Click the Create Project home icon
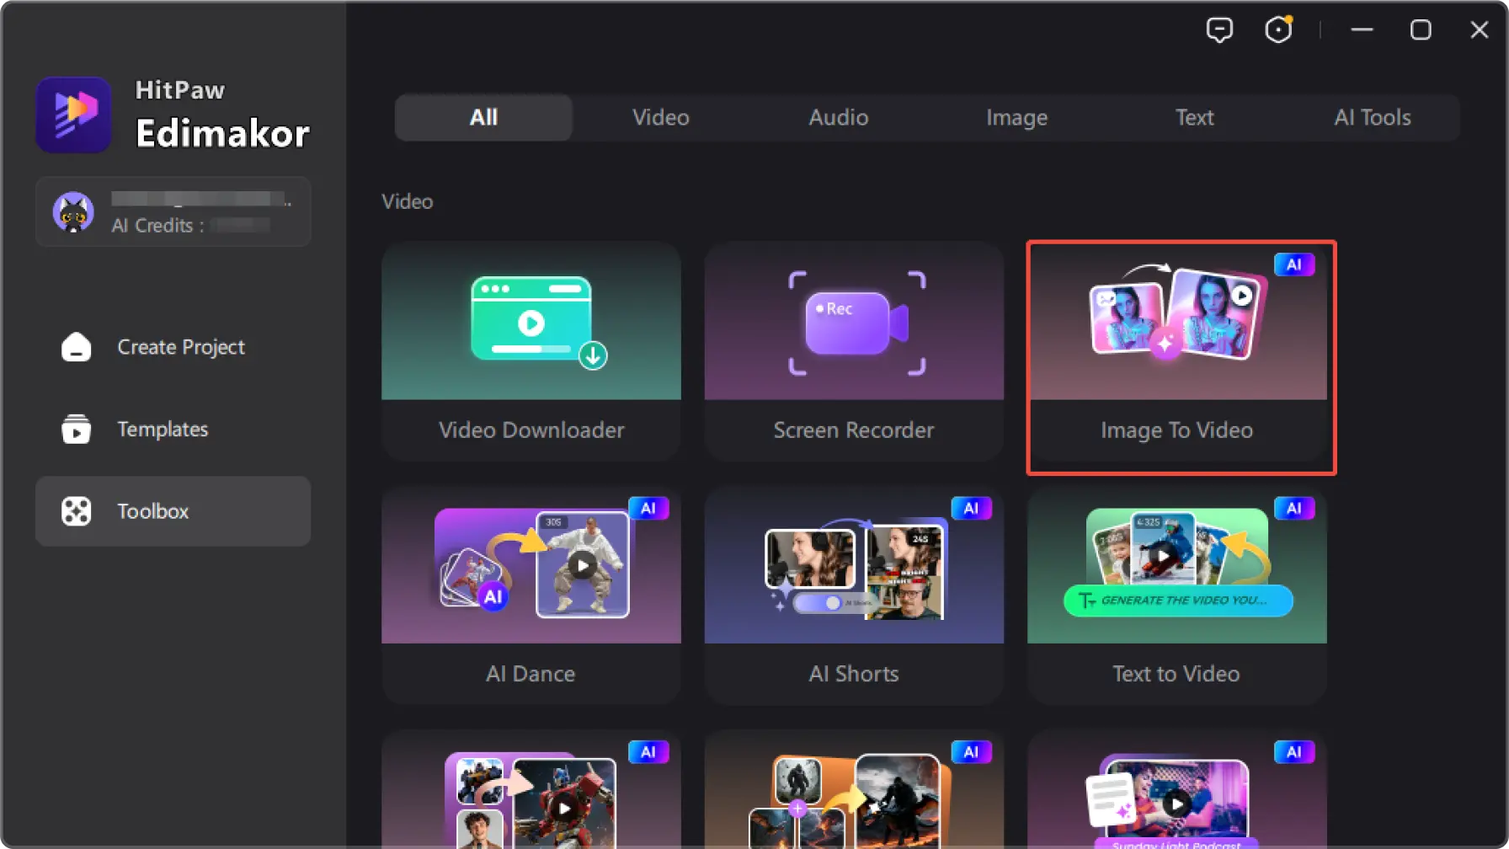 coord(76,347)
